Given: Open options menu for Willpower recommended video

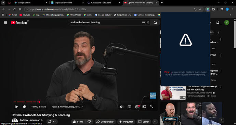Looking at the screenshot, I should click(x=221, y=71).
